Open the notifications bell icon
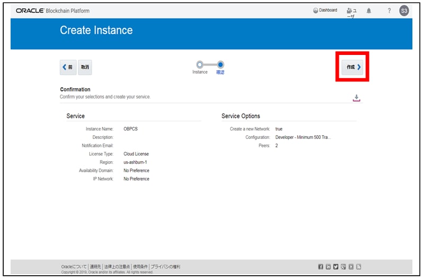The width and height of the screenshot is (423, 280). point(369,11)
